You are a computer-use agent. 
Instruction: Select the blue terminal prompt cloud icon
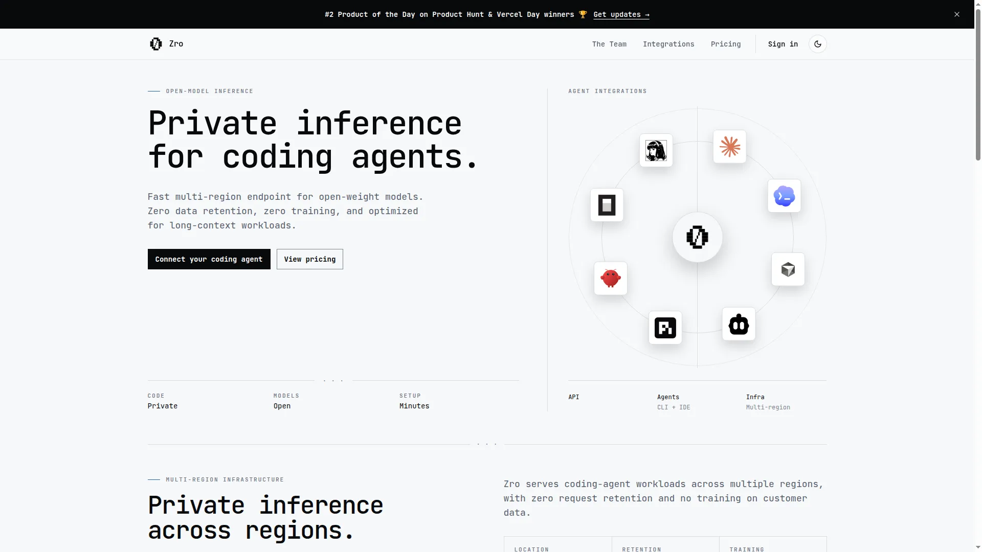pyautogui.click(x=784, y=196)
